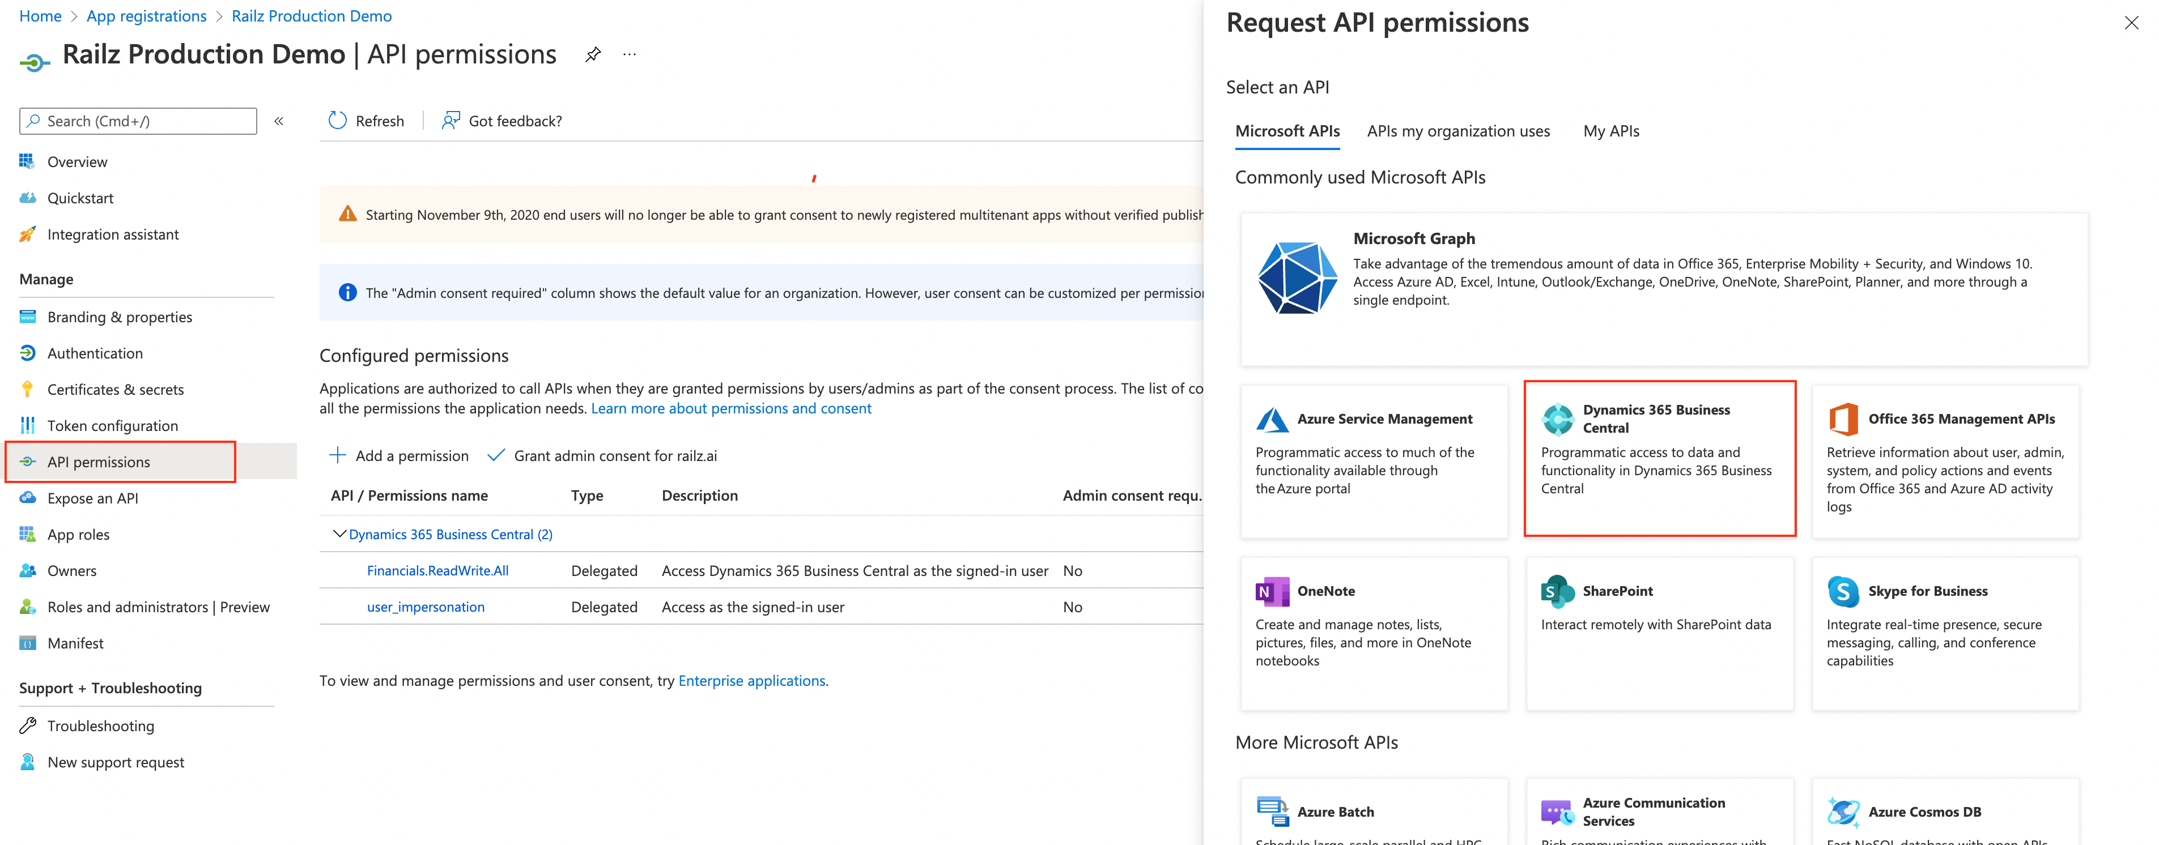Choose the Skype for Business icon
The width and height of the screenshot is (2159, 845).
pyautogui.click(x=1843, y=591)
